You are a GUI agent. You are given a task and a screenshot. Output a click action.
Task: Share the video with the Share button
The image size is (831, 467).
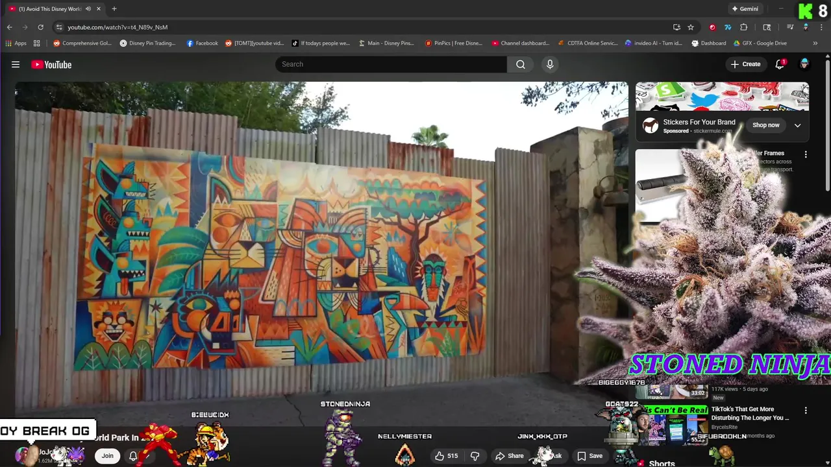point(510,456)
